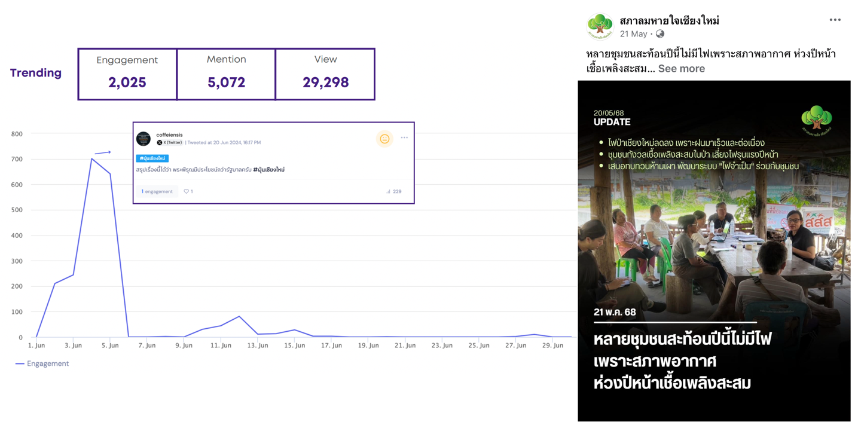Click the Facebook page tree logo avatar
Screen dimensions: 855x431
(600, 26)
